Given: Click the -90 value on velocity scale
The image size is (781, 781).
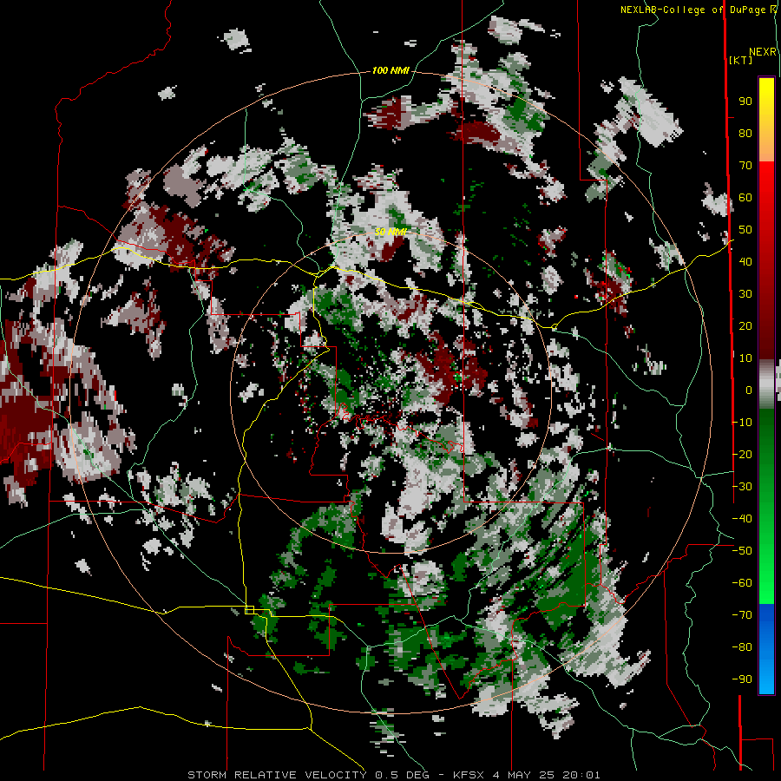Looking at the screenshot, I should click(742, 679).
